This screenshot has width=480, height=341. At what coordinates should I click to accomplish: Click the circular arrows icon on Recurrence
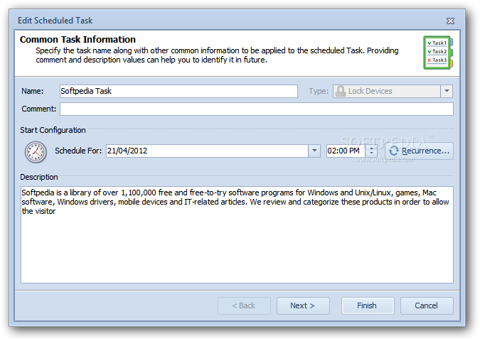[394, 151]
